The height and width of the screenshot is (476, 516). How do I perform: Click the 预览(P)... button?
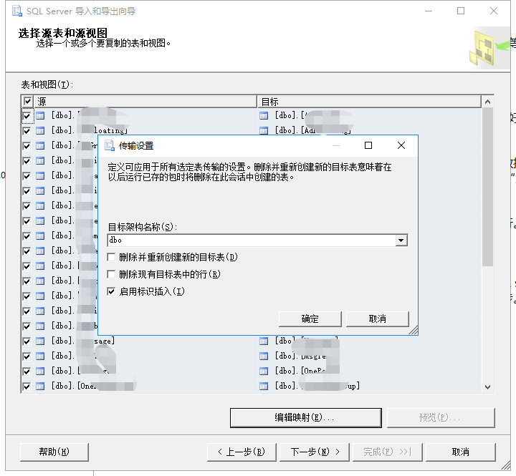point(441,418)
